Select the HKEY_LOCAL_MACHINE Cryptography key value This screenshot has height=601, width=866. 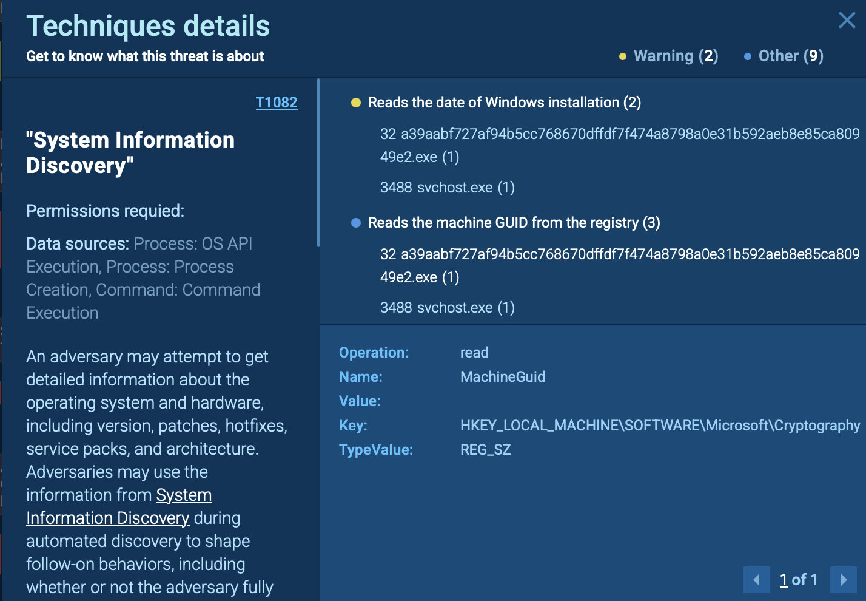coord(660,426)
